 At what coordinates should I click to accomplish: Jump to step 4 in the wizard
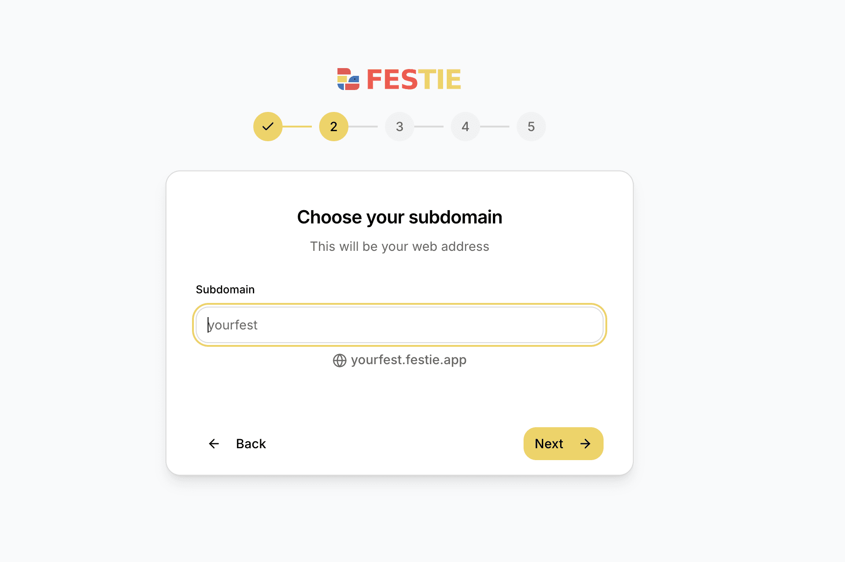tap(465, 127)
